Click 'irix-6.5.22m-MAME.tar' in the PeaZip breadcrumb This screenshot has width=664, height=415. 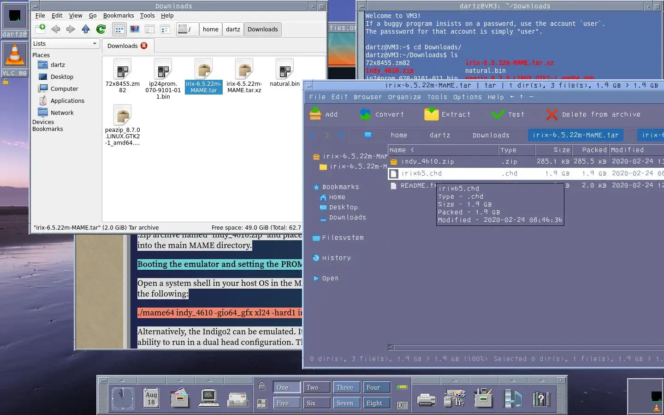(575, 135)
